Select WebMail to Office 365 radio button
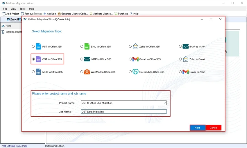Screen dimensions: 247x148 82,72
